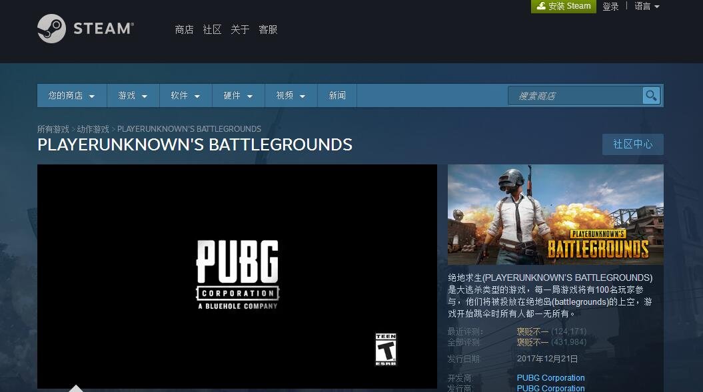Expand the 软件 dropdown
Viewport: 703px width, 392px height.
click(x=185, y=95)
